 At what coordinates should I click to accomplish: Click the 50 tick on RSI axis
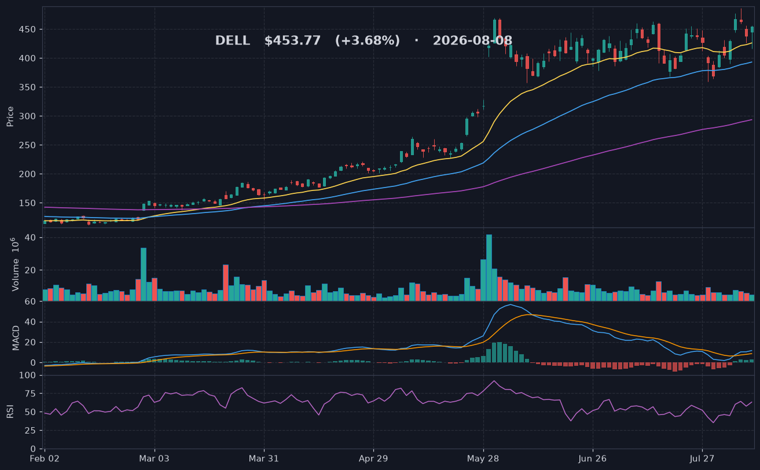coord(31,412)
